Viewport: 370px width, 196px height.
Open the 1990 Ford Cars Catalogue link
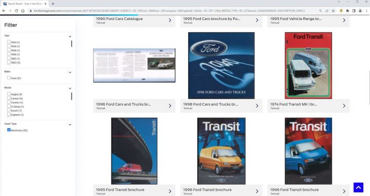pyautogui.click(x=119, y=18)
